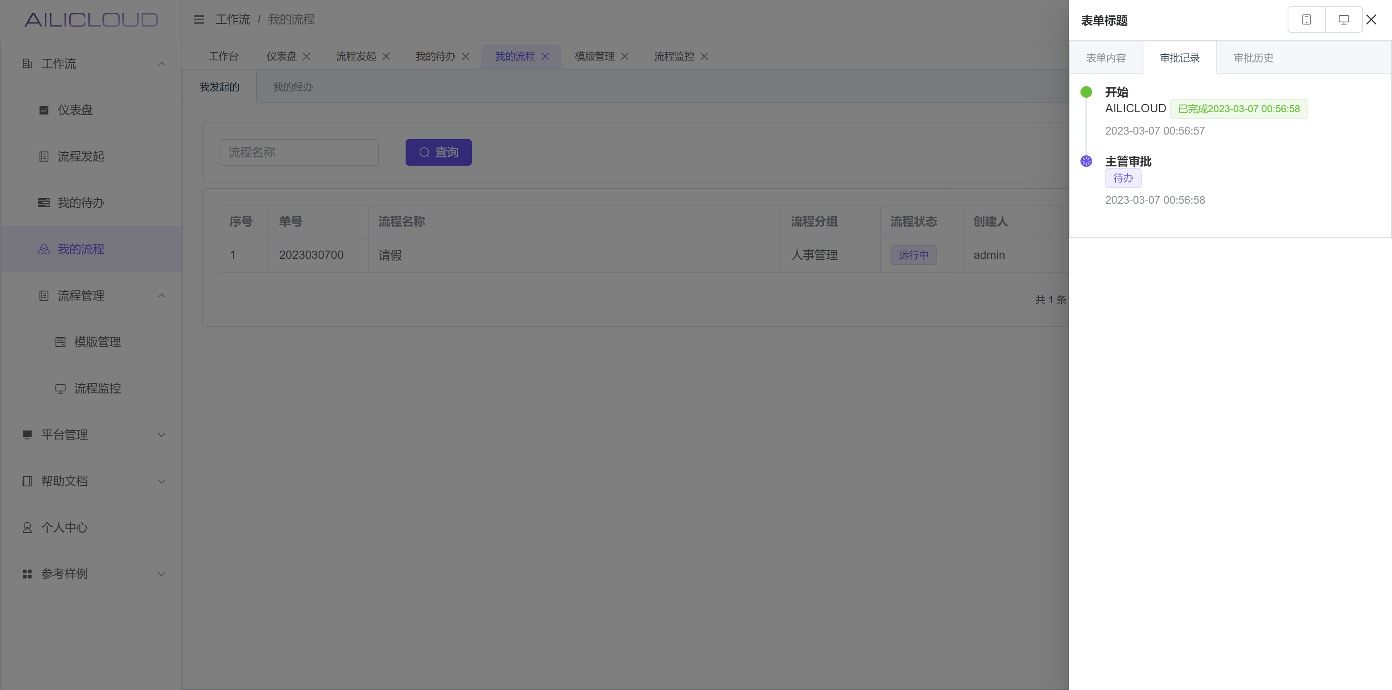Click the 我的流程 sidebar icon
1392x690 pixels.
(44, 249)
